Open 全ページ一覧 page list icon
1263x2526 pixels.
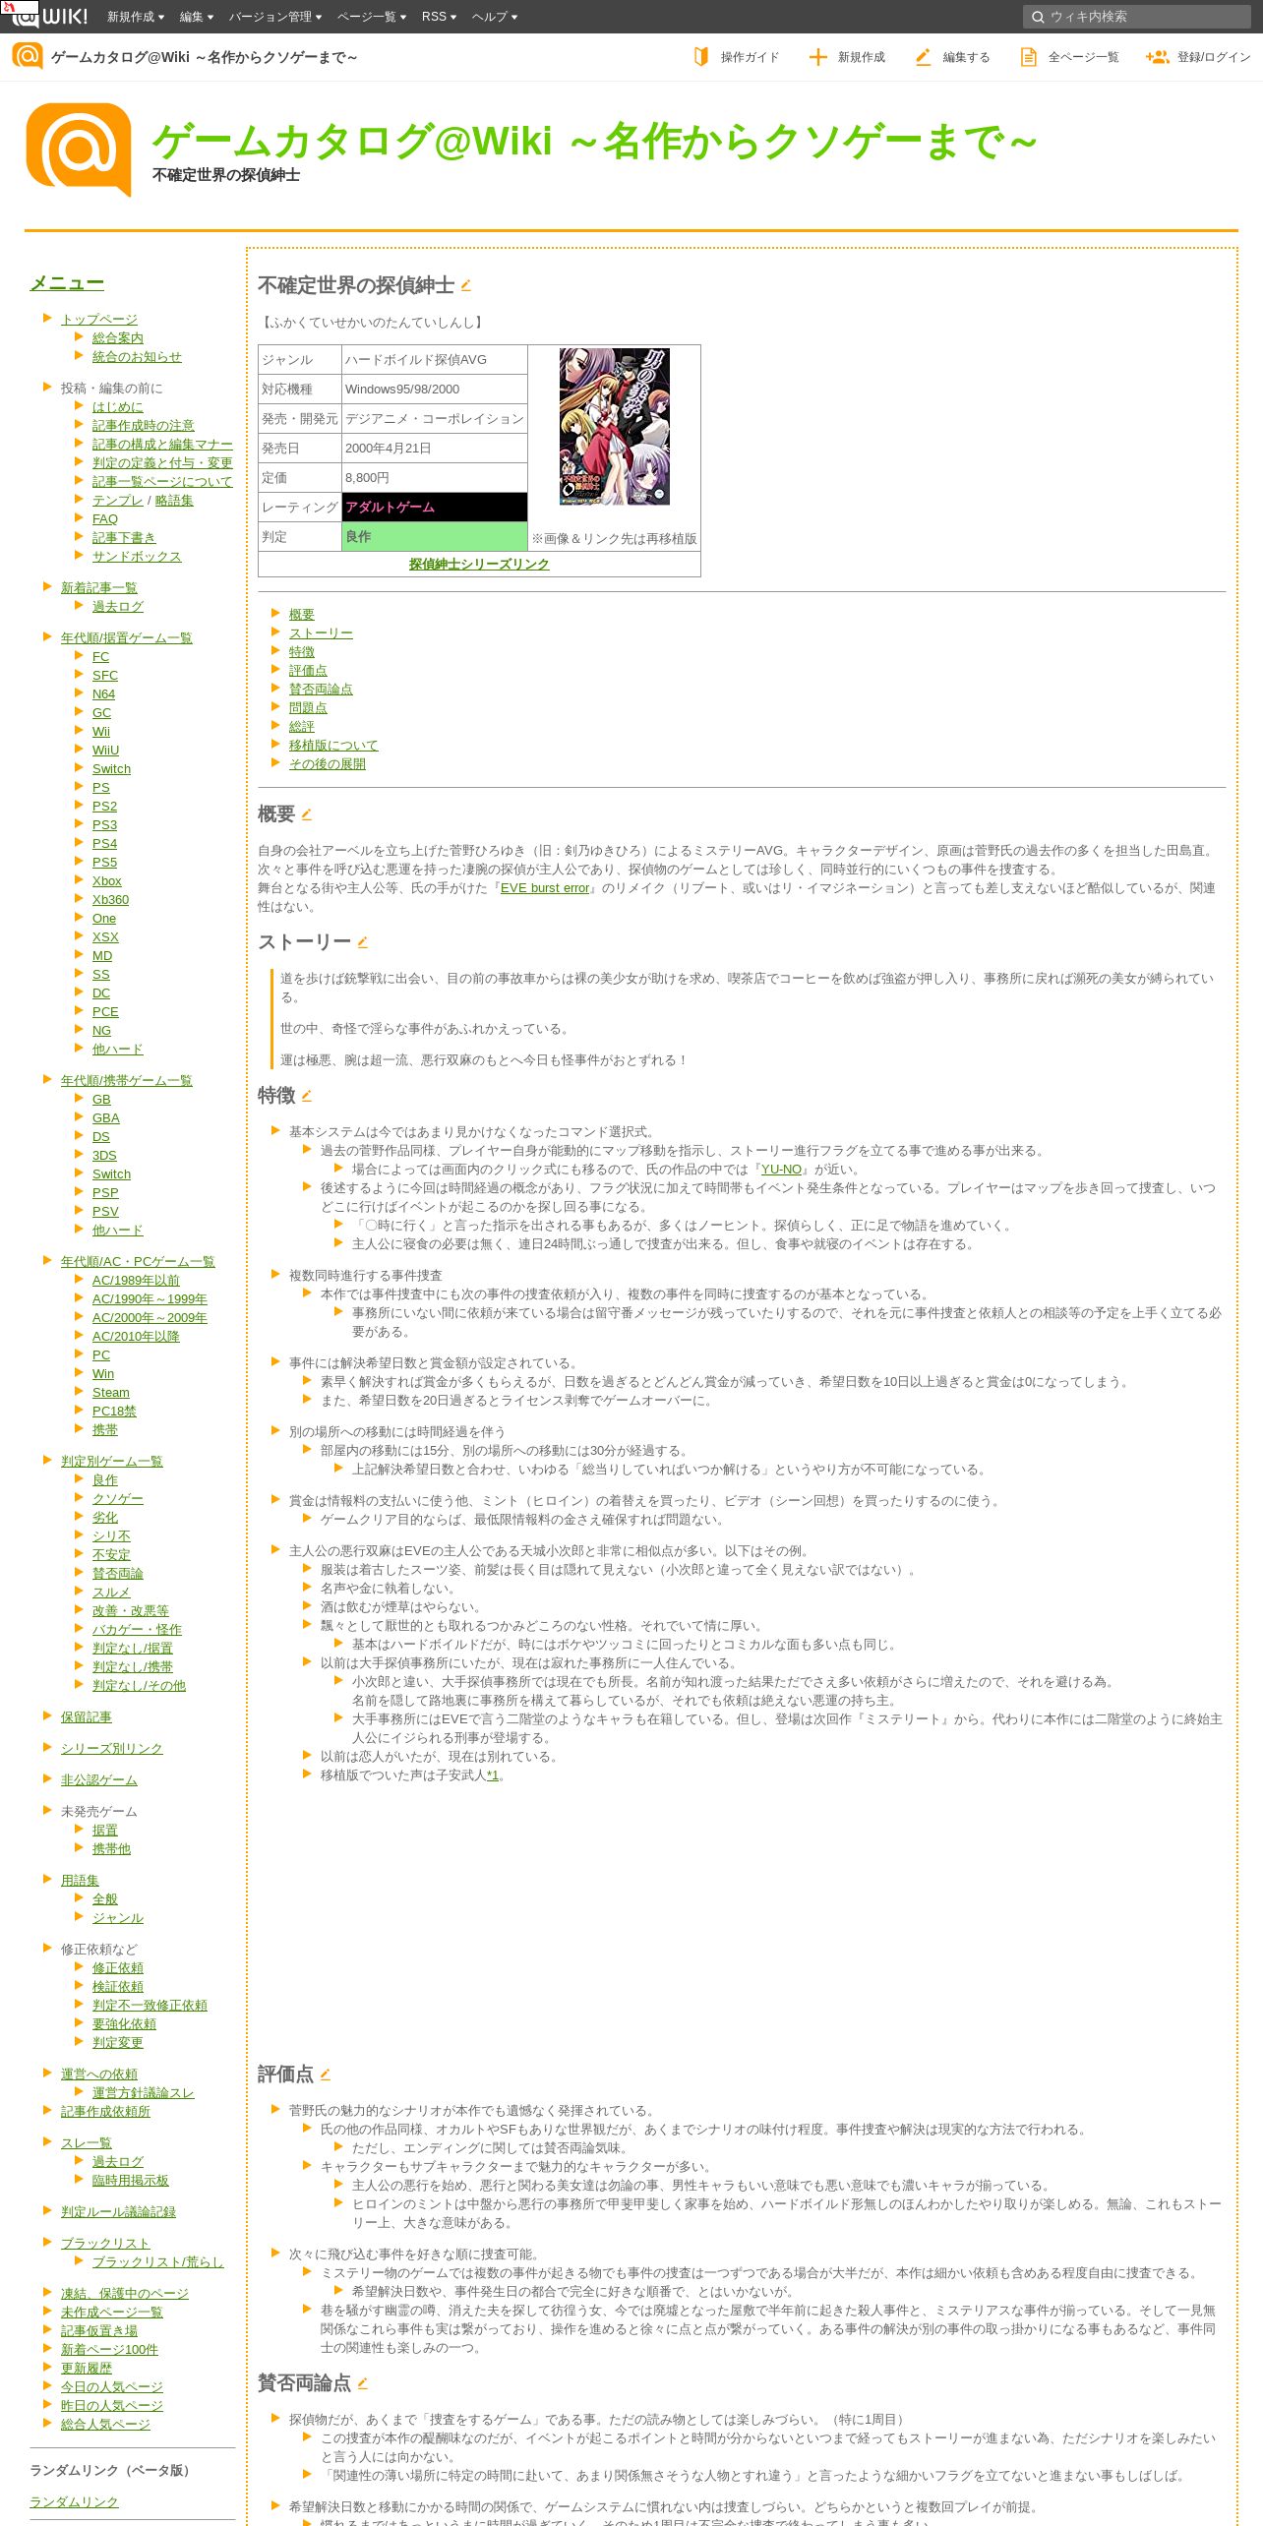1028,57
